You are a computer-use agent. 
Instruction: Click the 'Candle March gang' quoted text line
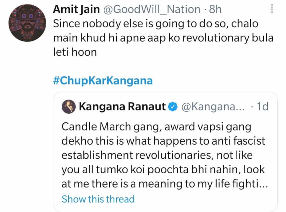(156, 127)
